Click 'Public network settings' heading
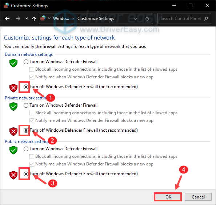 (x=27, y=142)
